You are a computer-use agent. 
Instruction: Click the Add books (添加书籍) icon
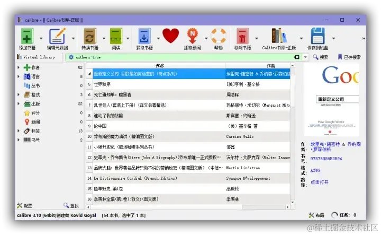(27, 36)
